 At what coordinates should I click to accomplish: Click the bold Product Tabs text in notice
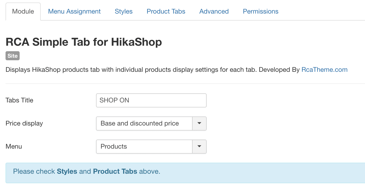115,171
